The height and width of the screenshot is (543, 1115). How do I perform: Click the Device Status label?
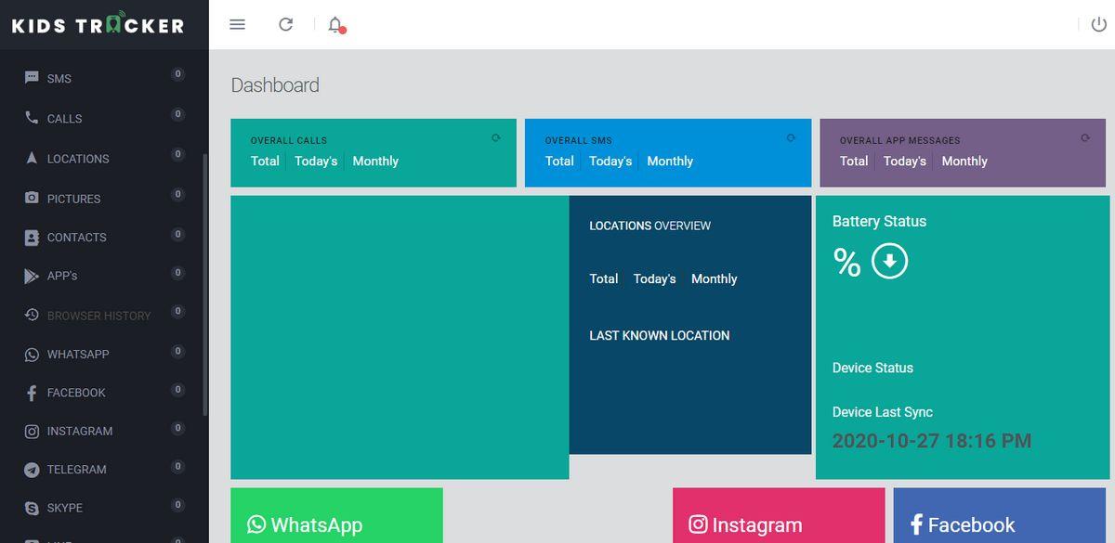point(872,368)
